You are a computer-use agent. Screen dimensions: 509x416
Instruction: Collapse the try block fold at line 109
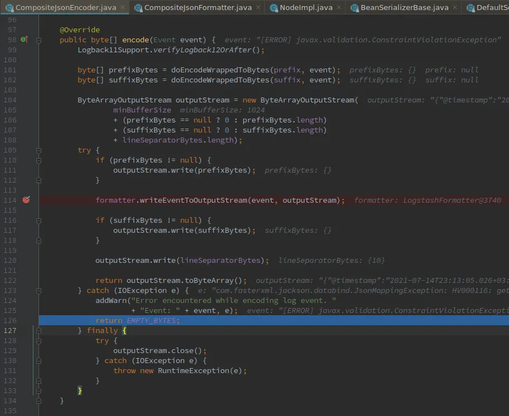(38, 151)
